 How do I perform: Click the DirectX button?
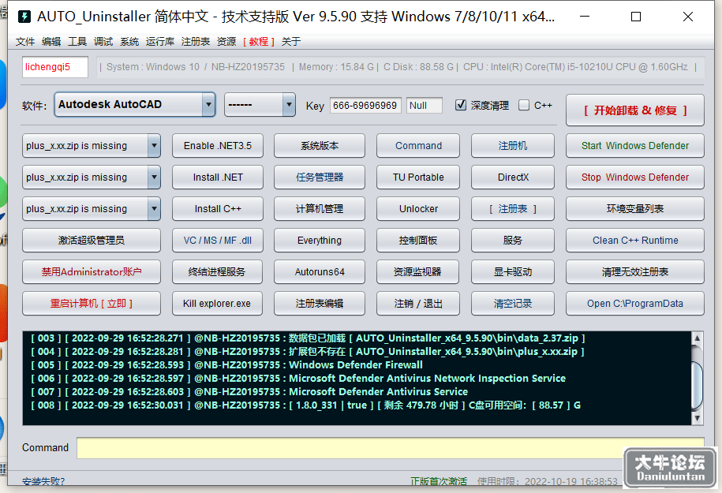click(513, 177)
